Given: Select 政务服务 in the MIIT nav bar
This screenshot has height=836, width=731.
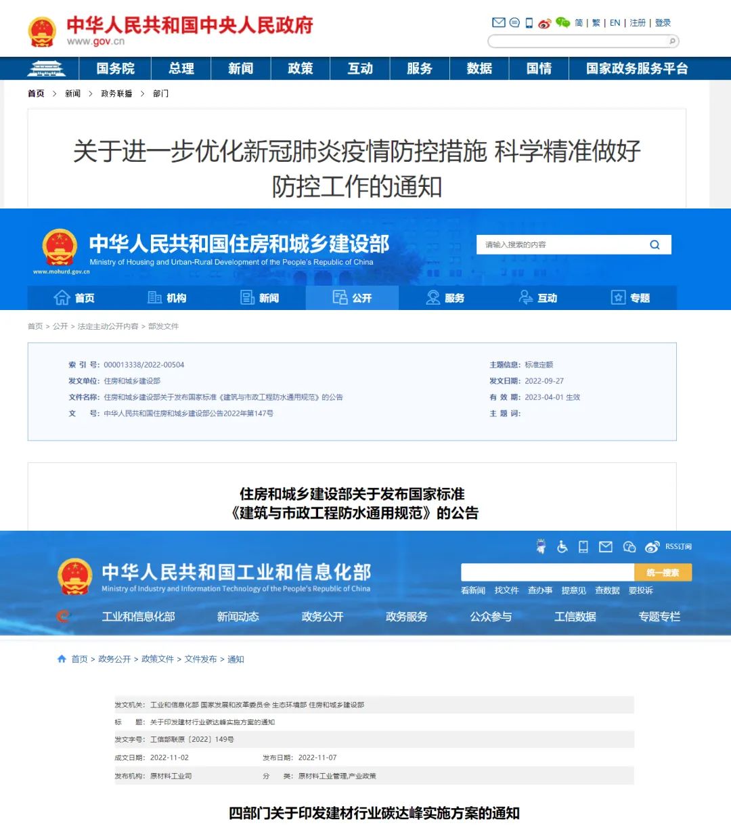Looking at the screenshot, I should coord(407,616).
